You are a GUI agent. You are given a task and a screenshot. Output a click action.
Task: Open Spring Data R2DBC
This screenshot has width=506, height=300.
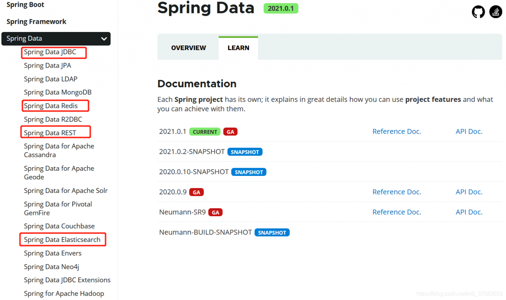point(53,119)
